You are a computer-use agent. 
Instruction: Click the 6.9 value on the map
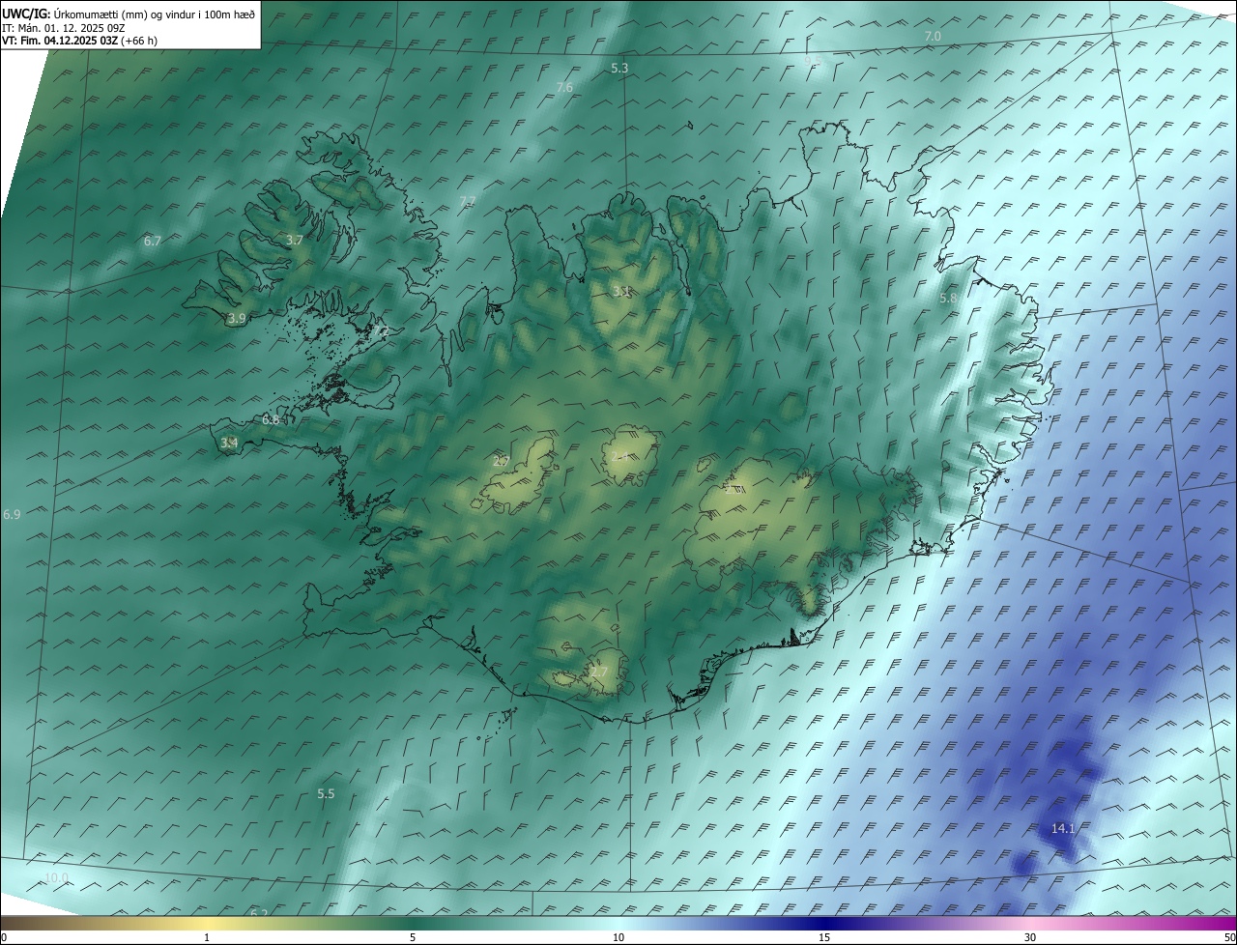pos(12,515)
